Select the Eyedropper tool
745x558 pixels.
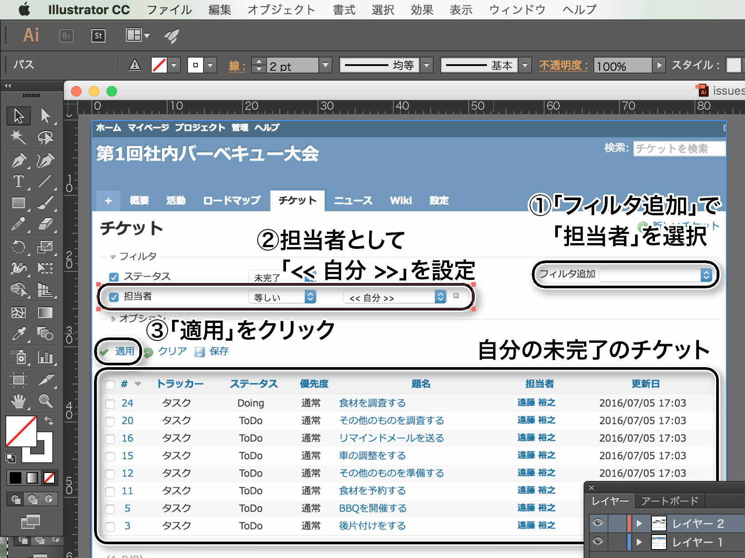(x=19, y=334)
